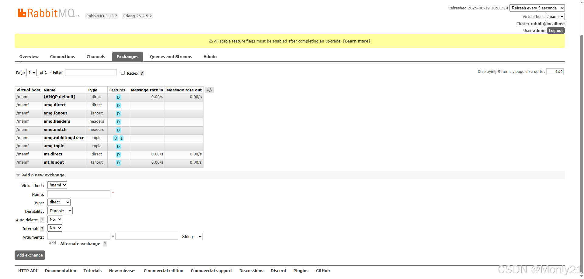Click the page size input field

point(555,72)
